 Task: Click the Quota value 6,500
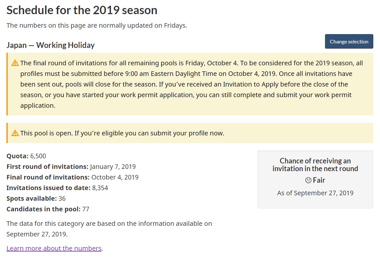point(38,156)
